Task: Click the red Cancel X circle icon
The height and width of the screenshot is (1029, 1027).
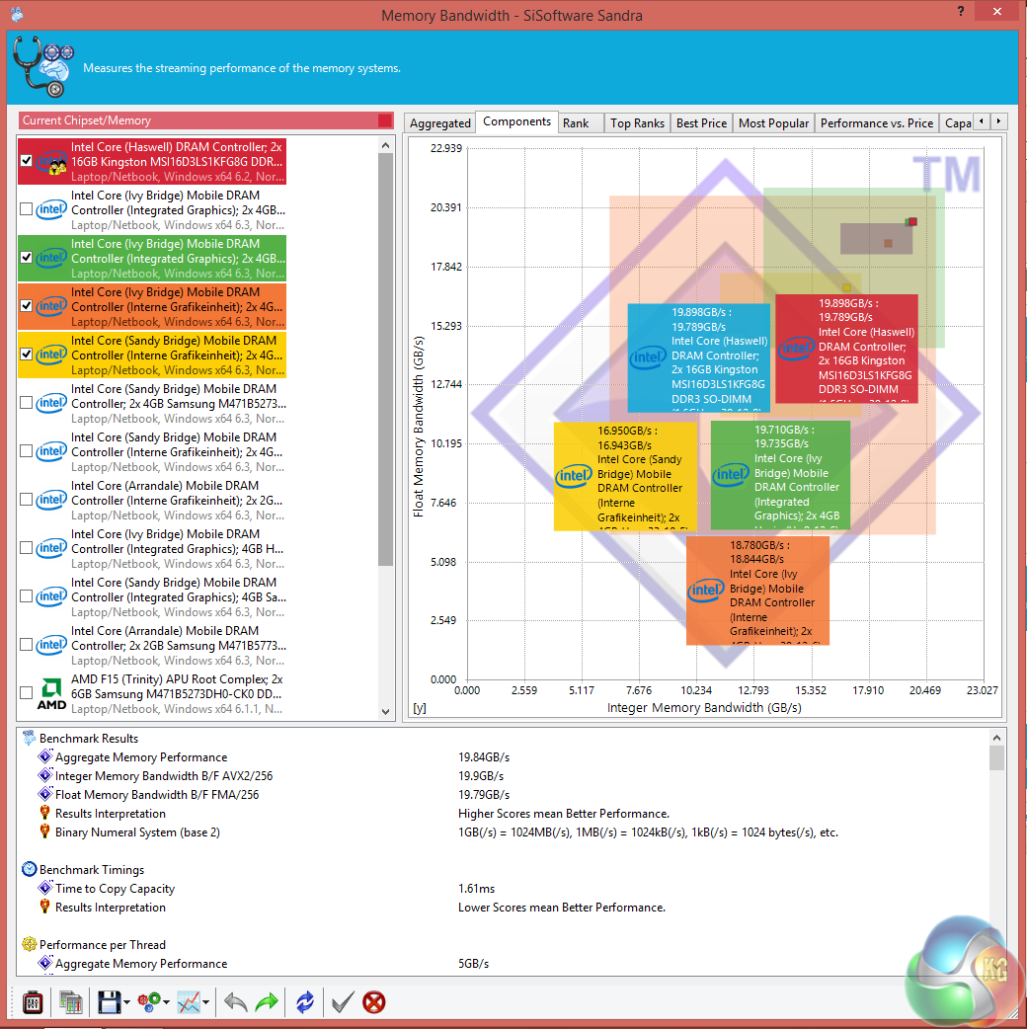Action: (x=374, y=1002)
